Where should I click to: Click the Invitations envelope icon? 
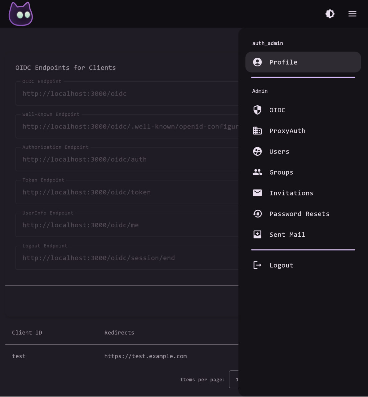coord(257,193)
